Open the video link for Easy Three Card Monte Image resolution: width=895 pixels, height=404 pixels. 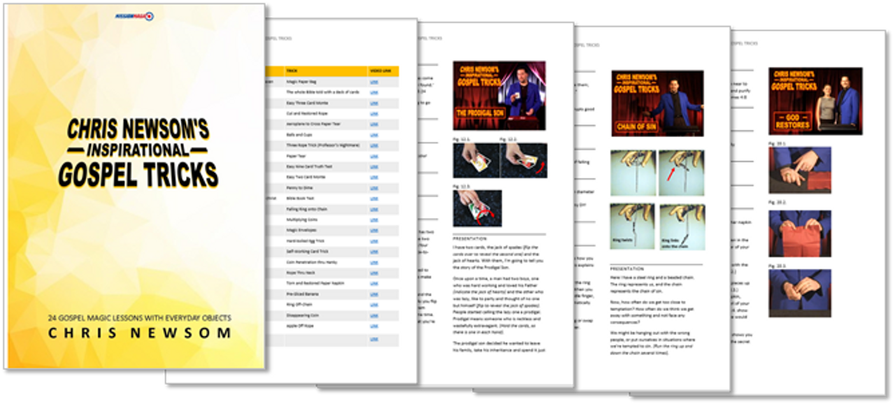click(374, 103)
